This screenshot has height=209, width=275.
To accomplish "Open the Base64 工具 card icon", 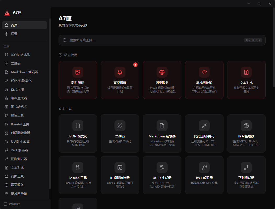I will (x=78, y=167).
